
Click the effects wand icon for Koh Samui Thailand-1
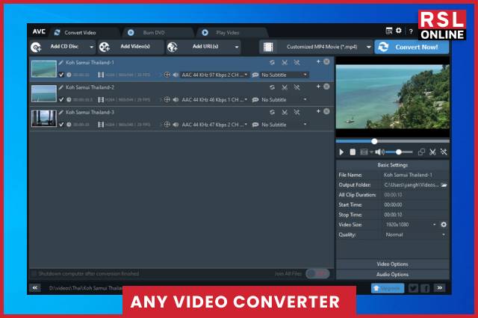pyautogui.click(x=297, y=63)
